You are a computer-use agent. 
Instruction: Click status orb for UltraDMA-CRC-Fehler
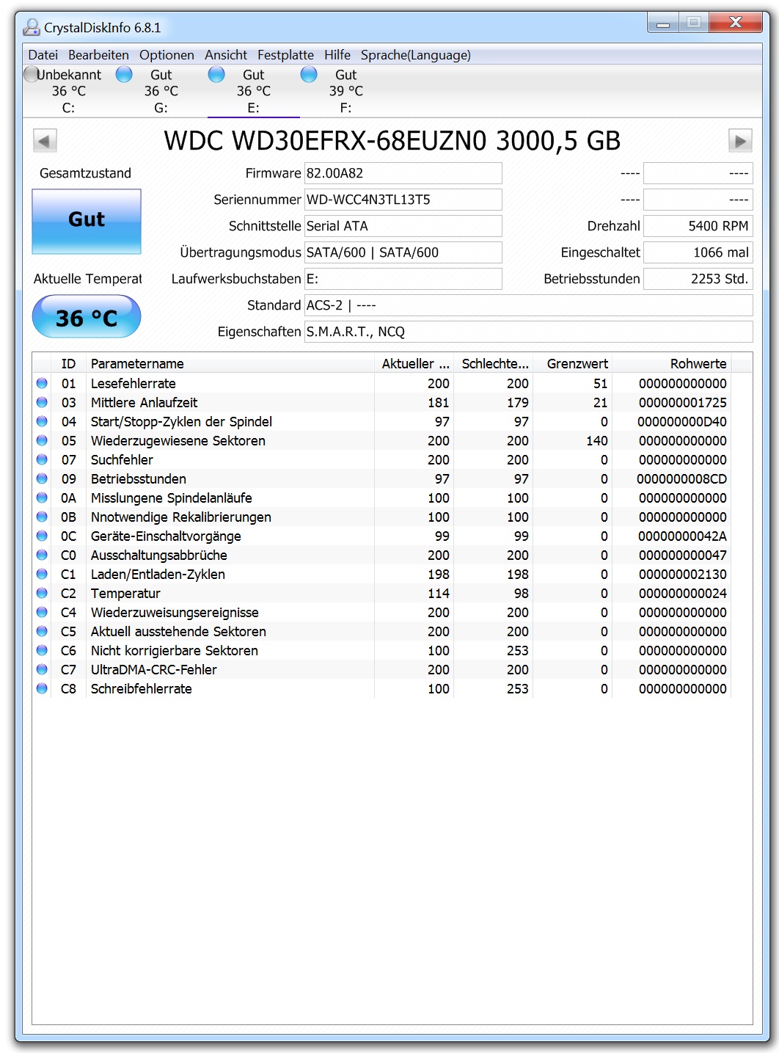click(42, 669)
